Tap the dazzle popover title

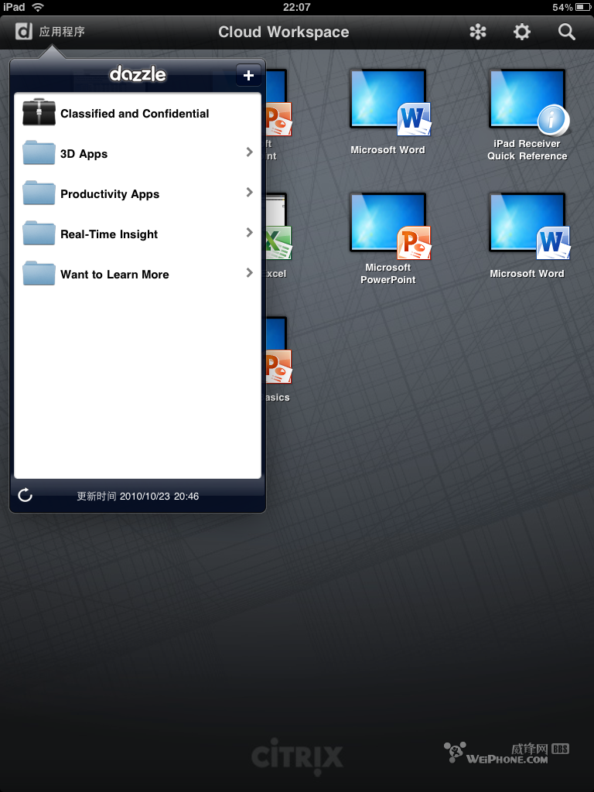coord(138,74)
